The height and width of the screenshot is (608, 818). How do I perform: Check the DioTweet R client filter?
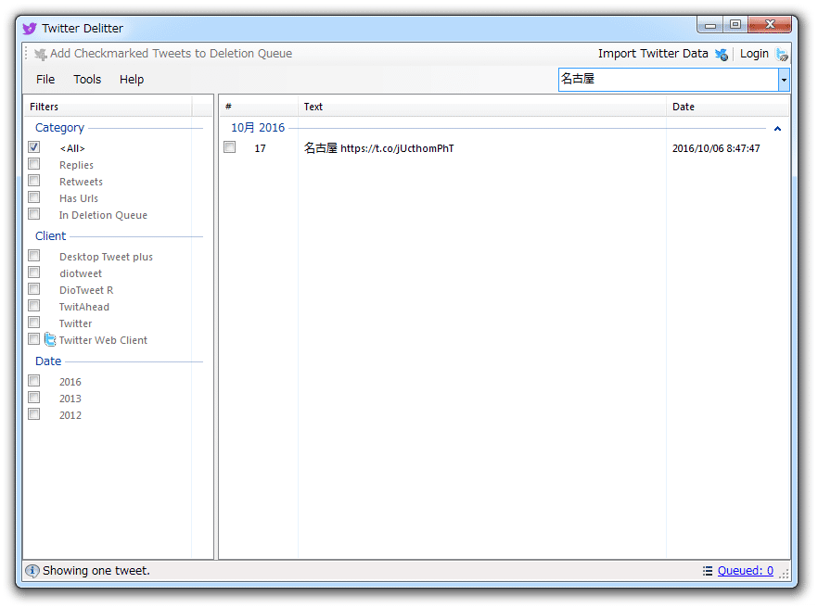(x=34, y=289)
